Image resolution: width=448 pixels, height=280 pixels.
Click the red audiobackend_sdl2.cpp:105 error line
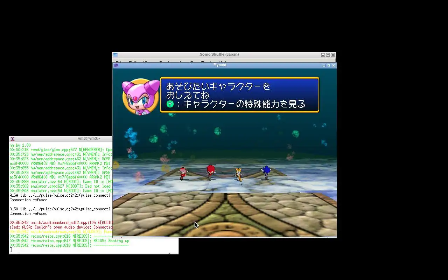[x=61, y=223]
